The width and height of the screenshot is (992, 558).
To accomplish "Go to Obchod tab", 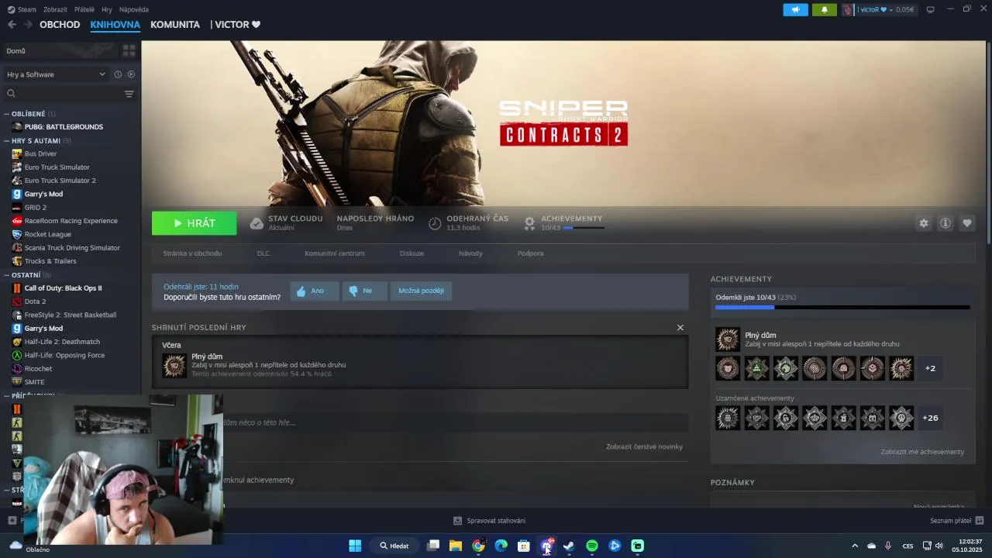I will click(60, 25).
